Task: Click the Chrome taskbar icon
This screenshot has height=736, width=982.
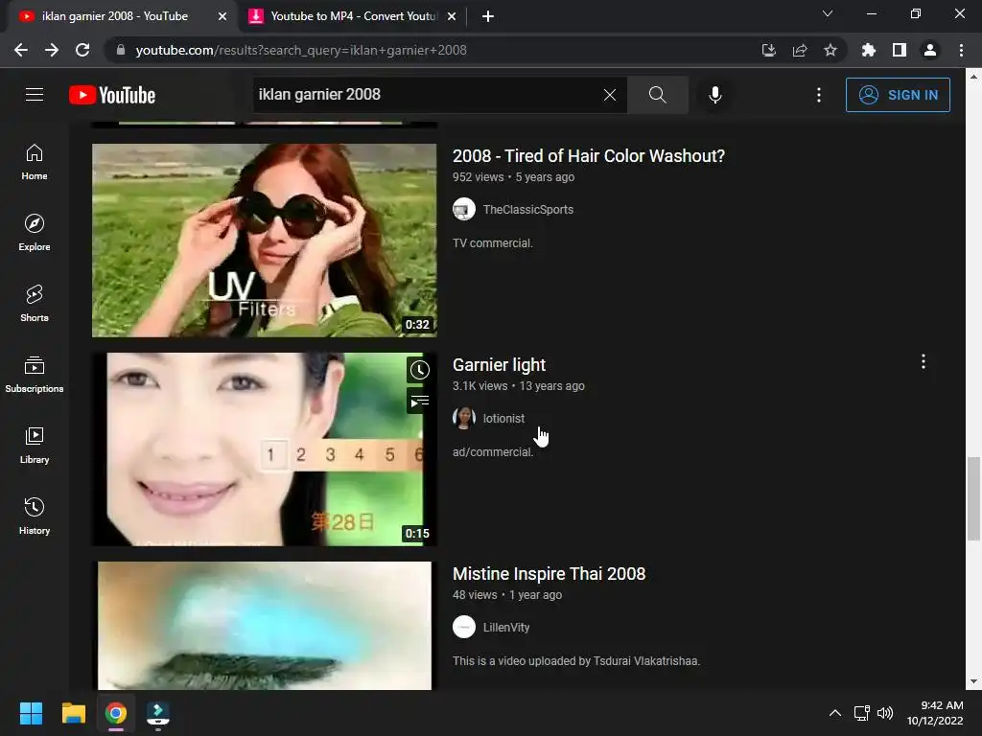Action: [x=116, y=713]
